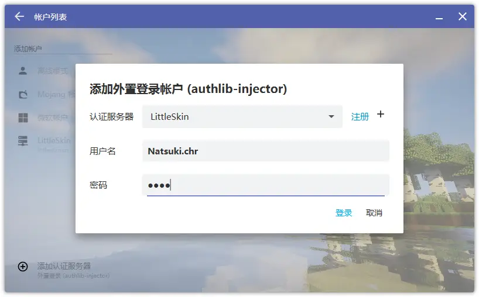Click the 取消 cancel button

tap(374, 213)
